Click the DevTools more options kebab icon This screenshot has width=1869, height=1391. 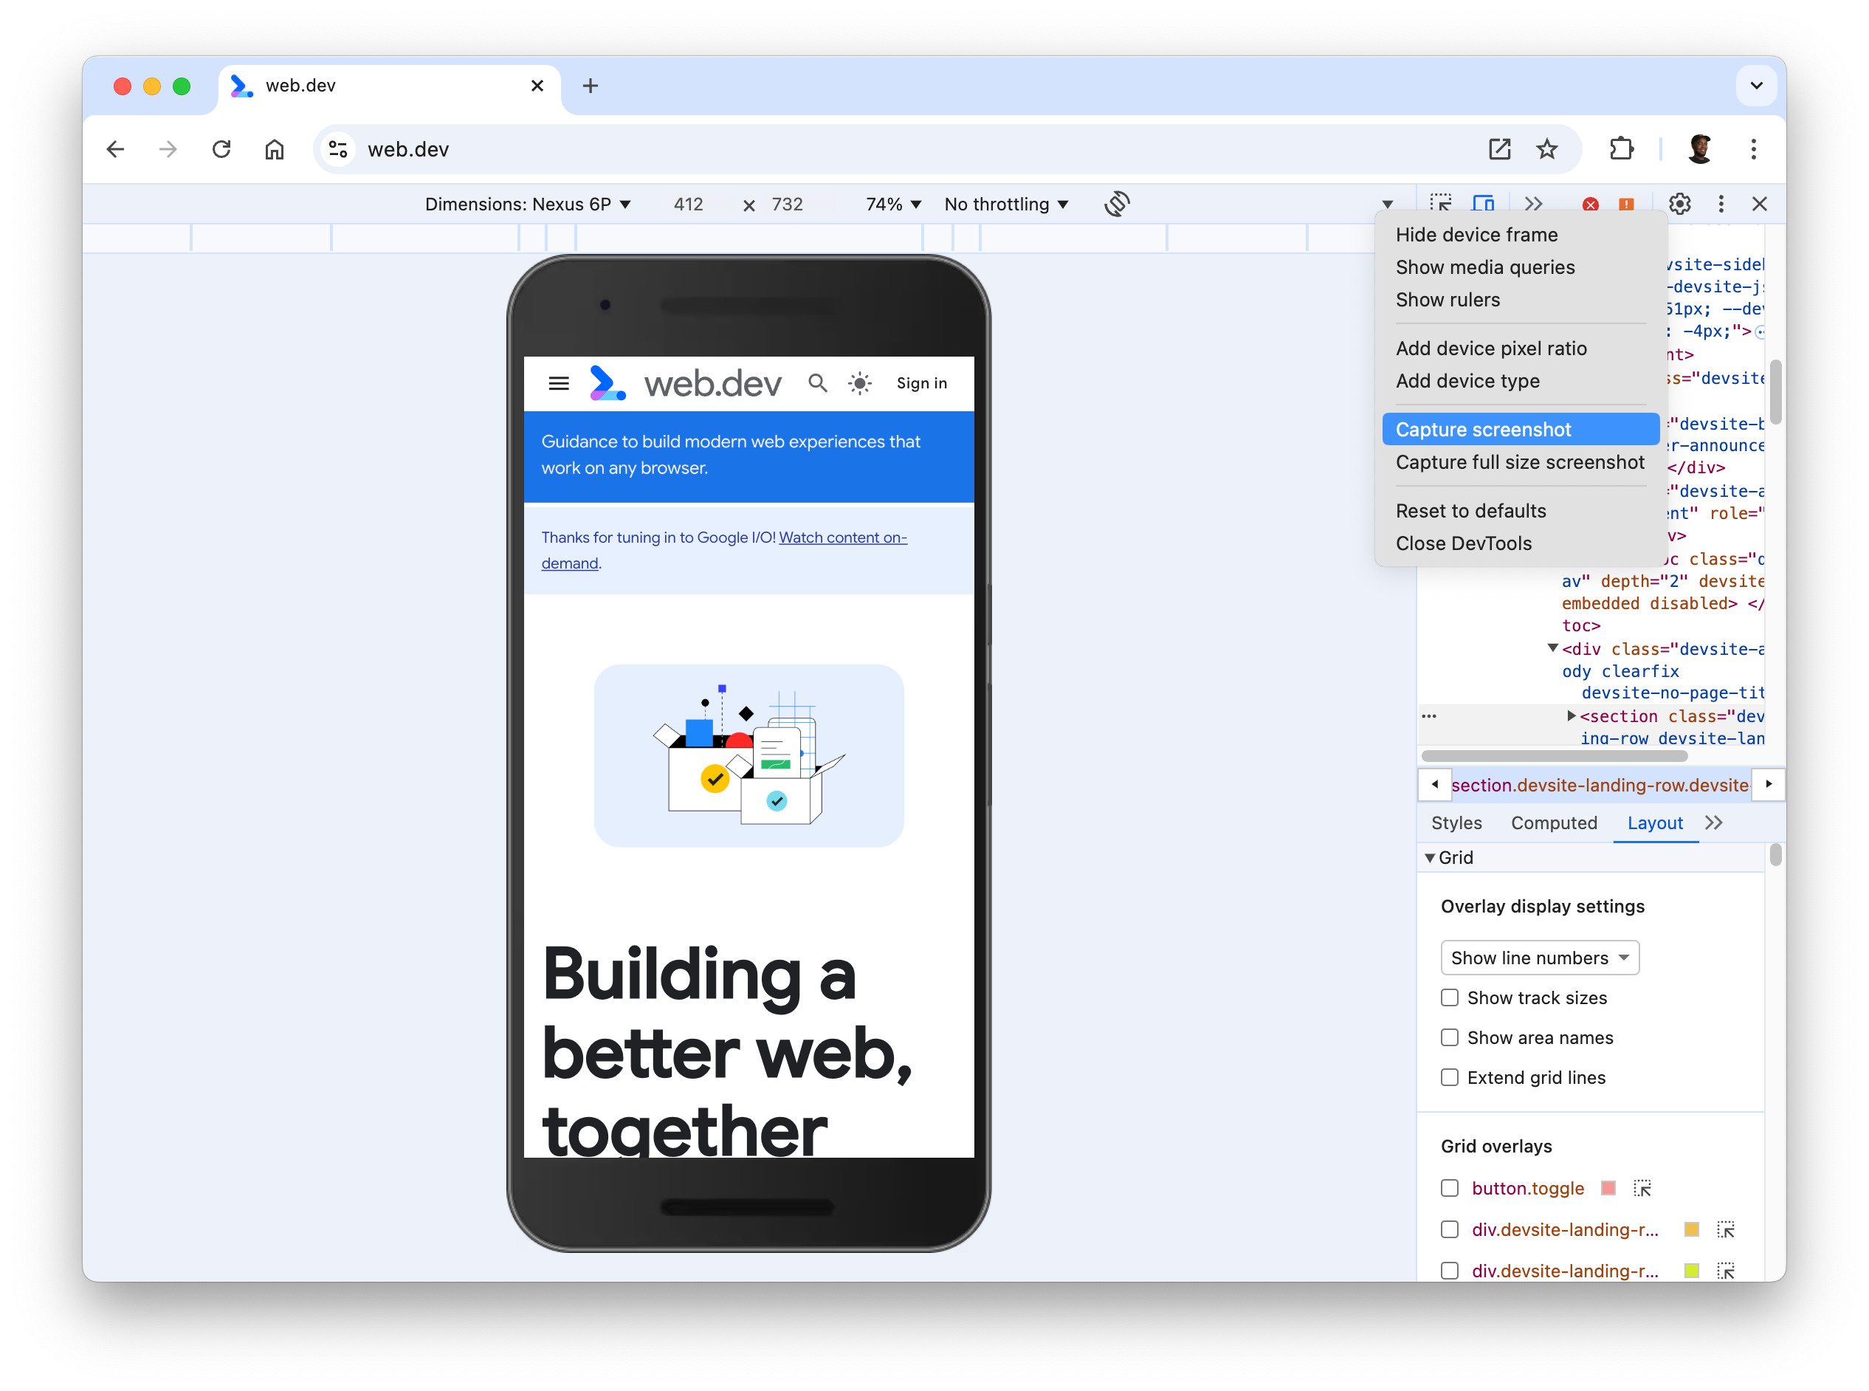click(x=1721, y=203)
